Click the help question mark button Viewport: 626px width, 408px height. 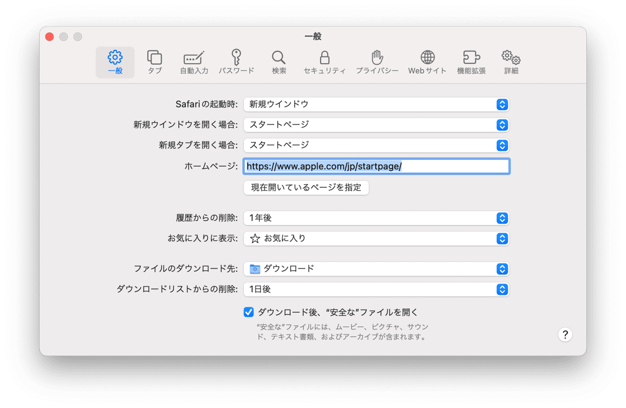tap(565, 334)
